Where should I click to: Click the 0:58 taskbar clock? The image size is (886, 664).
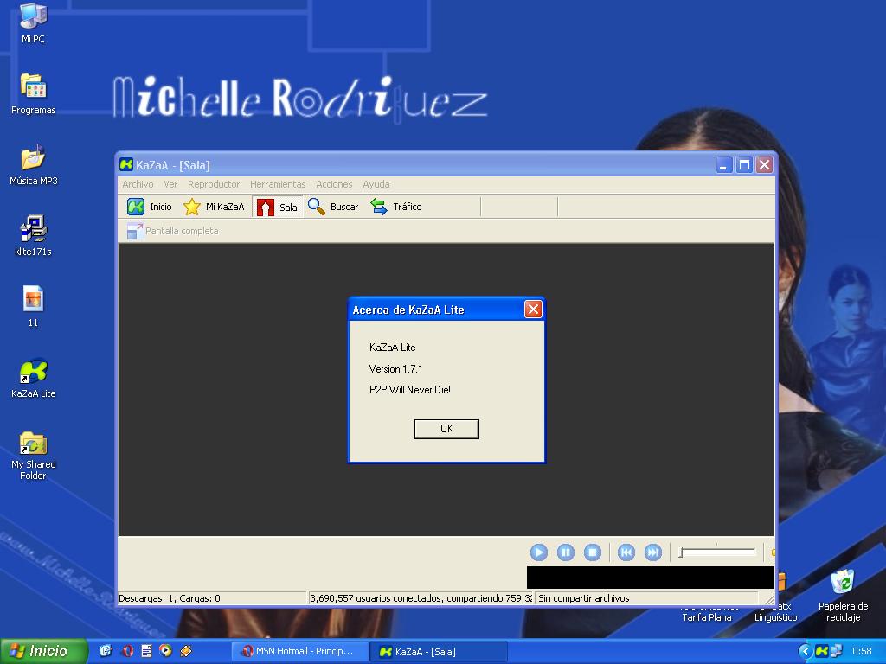862,652
